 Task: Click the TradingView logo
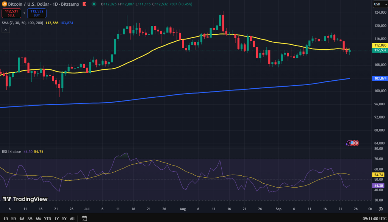tap(25, 199)
